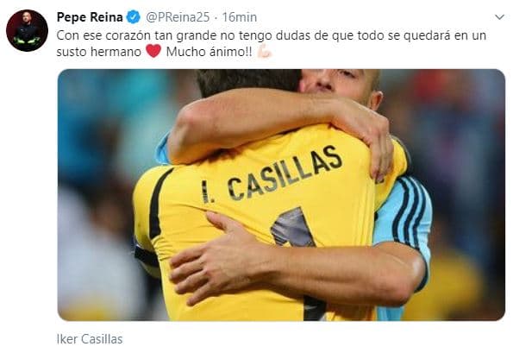Click the word susto in the tweet

[x=72, y=52]
